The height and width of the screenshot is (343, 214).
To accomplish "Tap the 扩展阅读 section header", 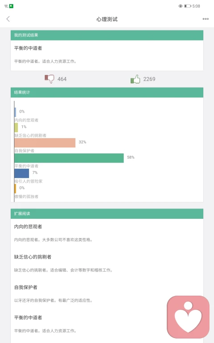I will [107, 214].
